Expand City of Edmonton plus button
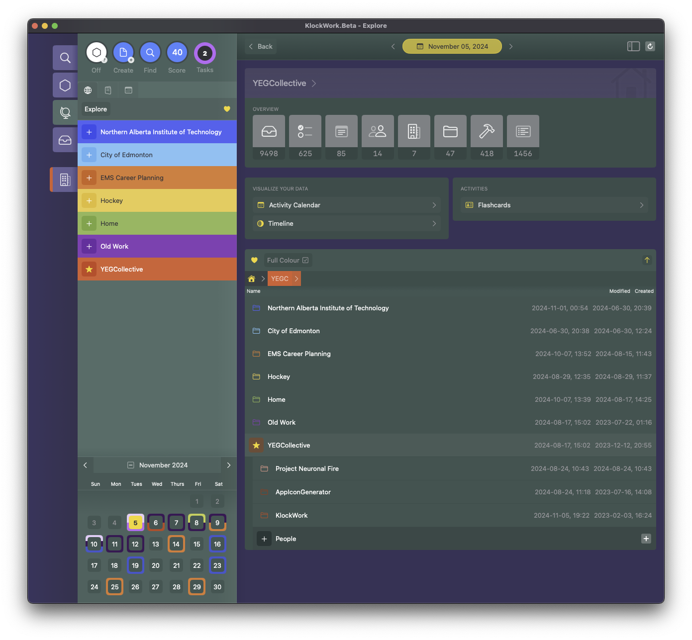The width and height of the screenshot is (692, 640). click(x=89, y=155)
